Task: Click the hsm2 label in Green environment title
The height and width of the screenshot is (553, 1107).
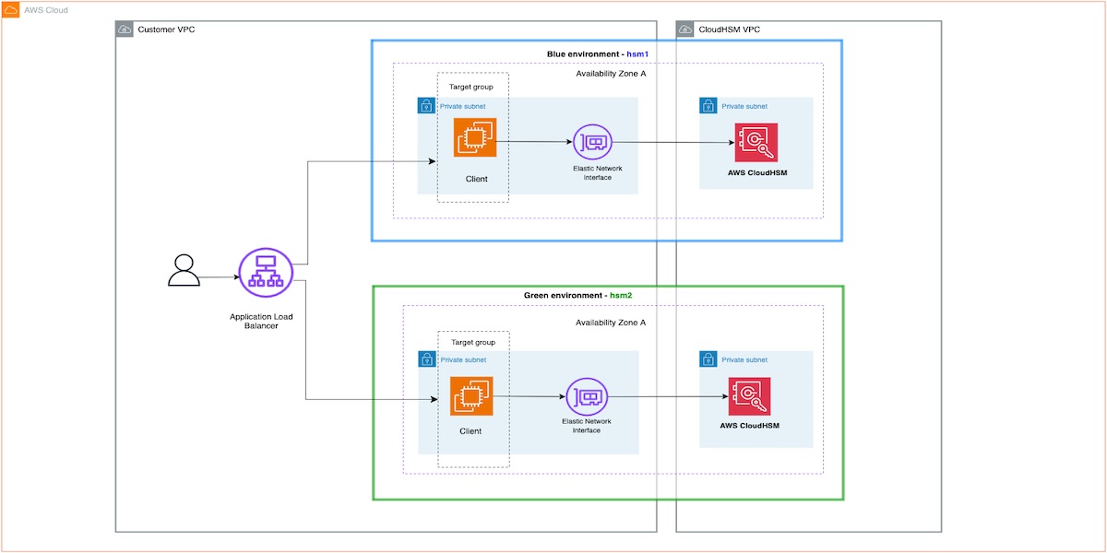Action: [619, 295]
